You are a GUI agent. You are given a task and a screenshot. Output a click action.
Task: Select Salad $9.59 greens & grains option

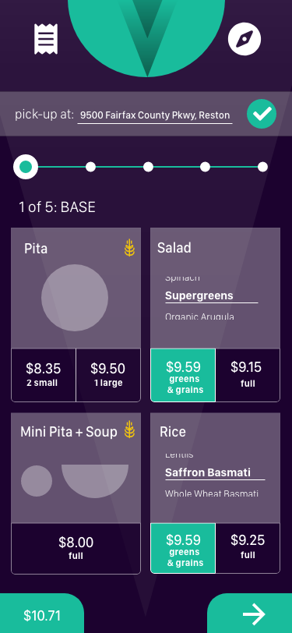click(x=183, y=376)
